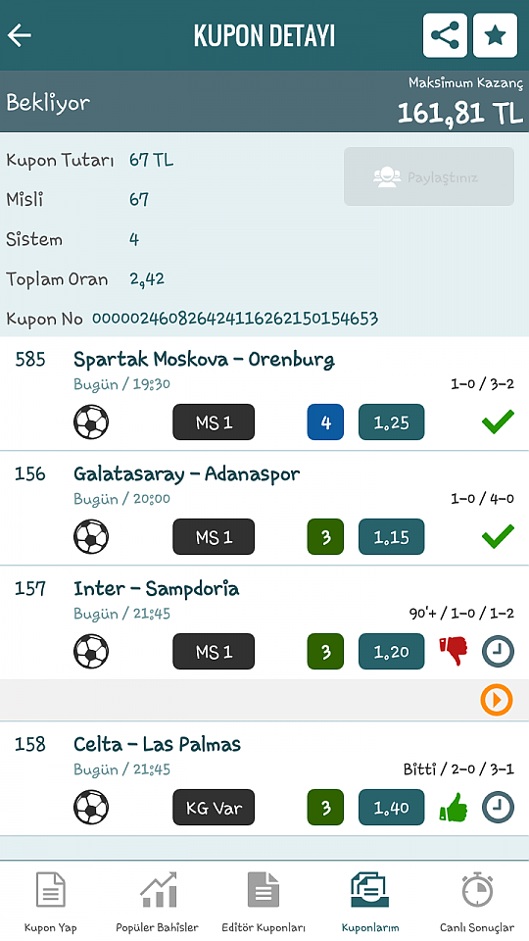Image resolution: width=529 pixels, height=941 pixels.
Task: Open the share coupon icon
Action: click(x=445, y=35)
